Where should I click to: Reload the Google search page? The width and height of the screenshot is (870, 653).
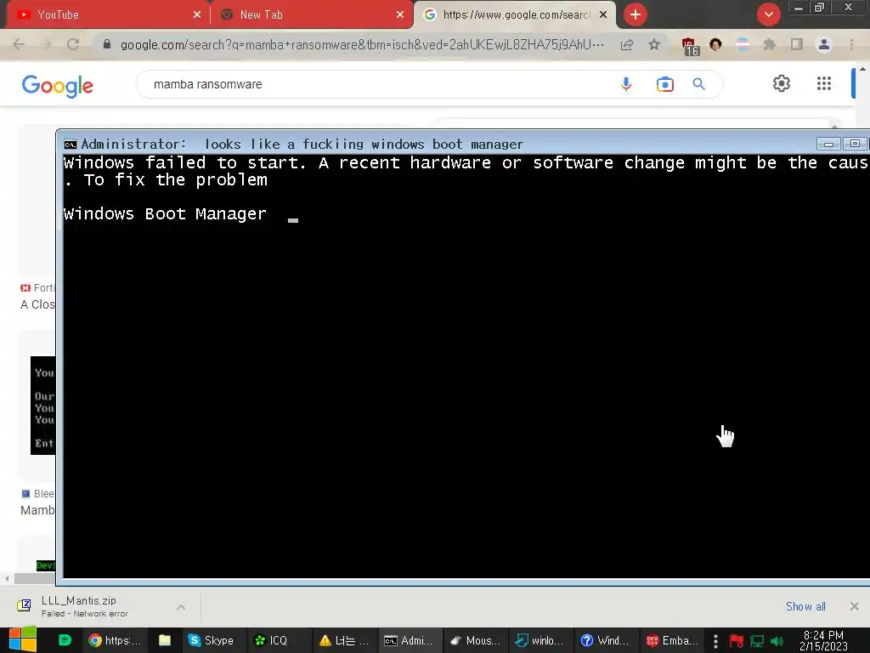tap(73, 44)
